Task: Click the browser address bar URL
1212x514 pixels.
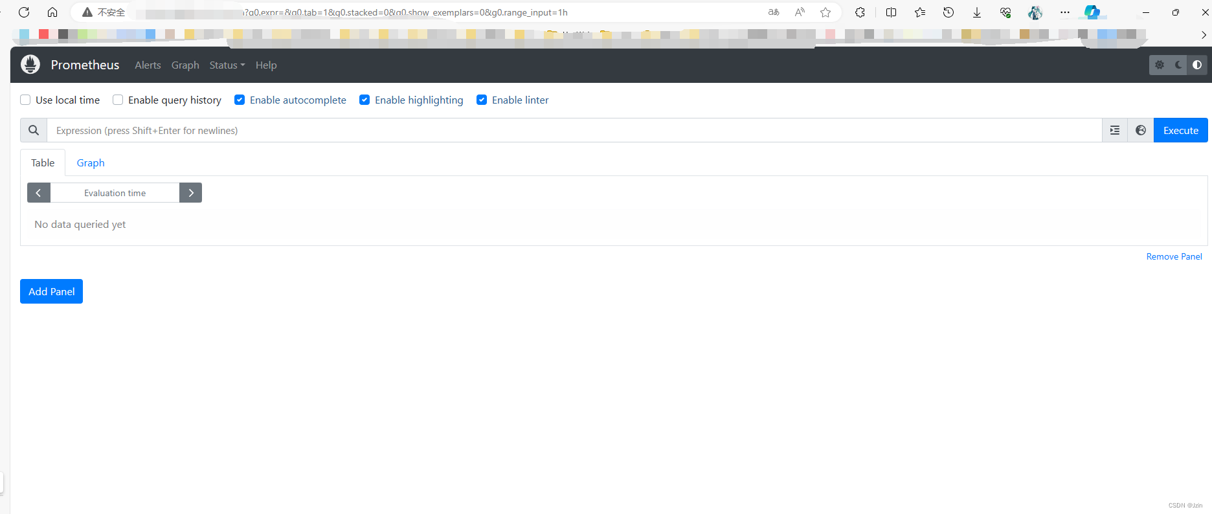Action: tap(405, 12)
